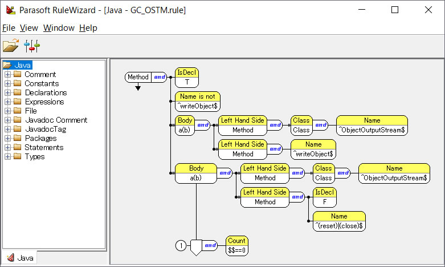445x267 pixels.
Task: Select Name ^ObjectOutputStream$ node in upper branch
Action: coord(371,126)
